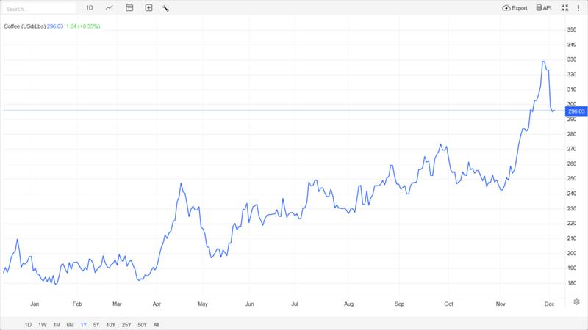The width and height of the screenshot is (588, 330).
Task: Show All historical data range
Action: (157, 324)
